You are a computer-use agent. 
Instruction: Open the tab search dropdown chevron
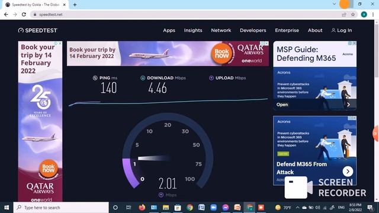tap(334, 4)
